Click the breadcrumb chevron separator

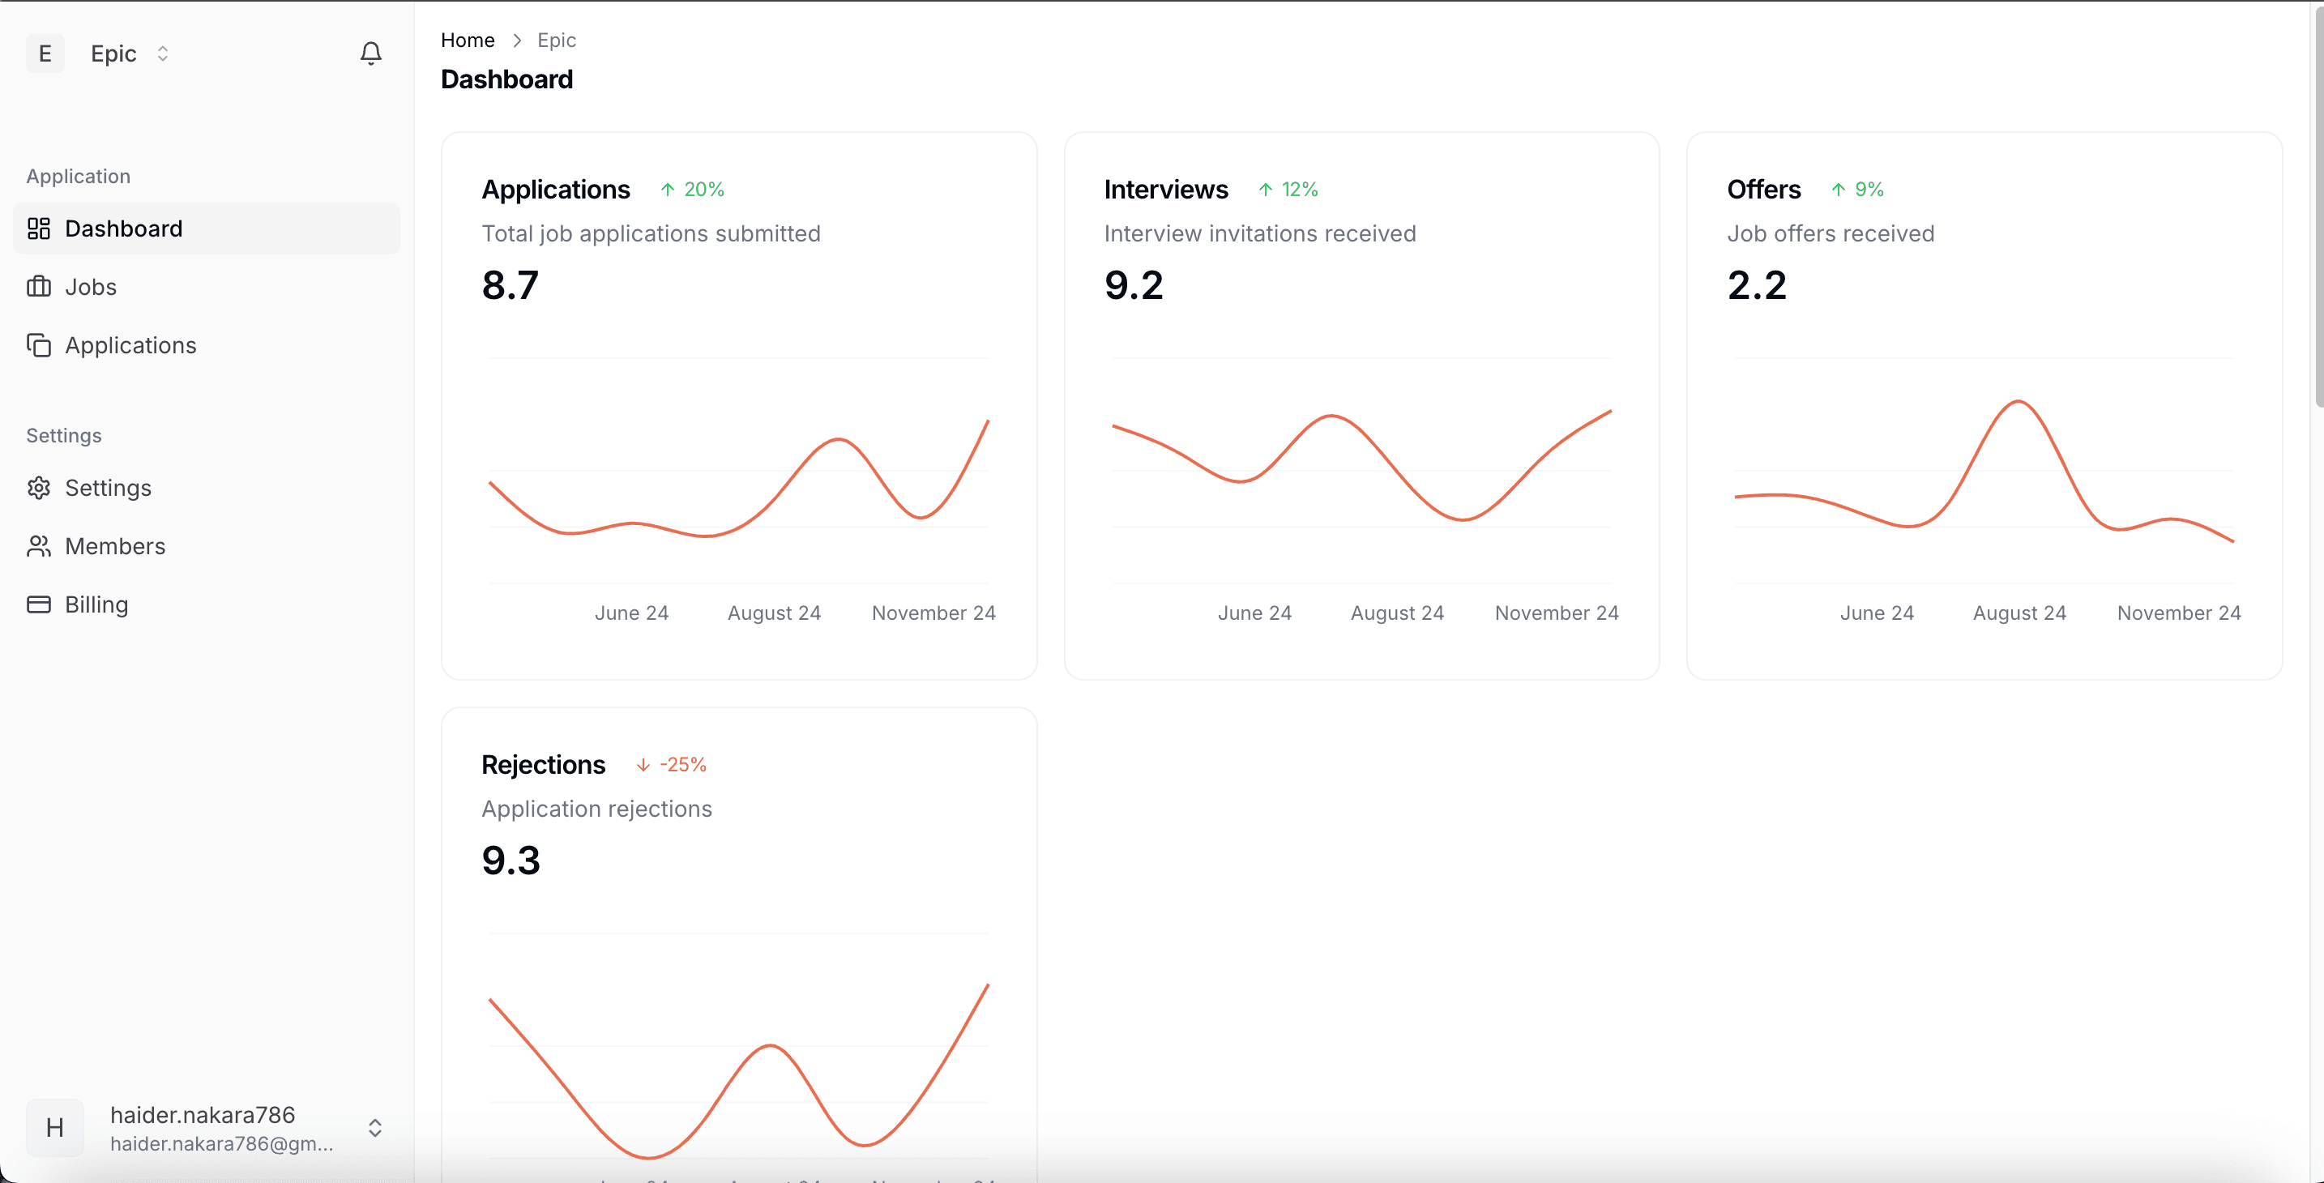[x=517, y=41]
